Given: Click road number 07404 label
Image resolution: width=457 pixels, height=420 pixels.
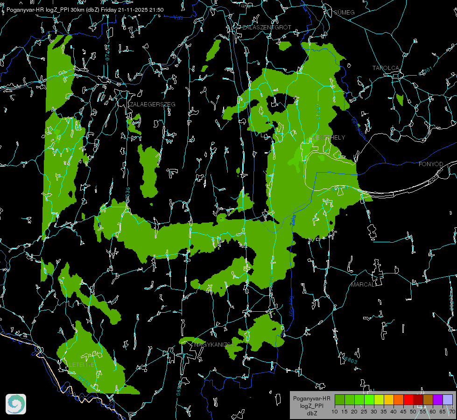Looking at the screenshot, I should click(108, 52).
